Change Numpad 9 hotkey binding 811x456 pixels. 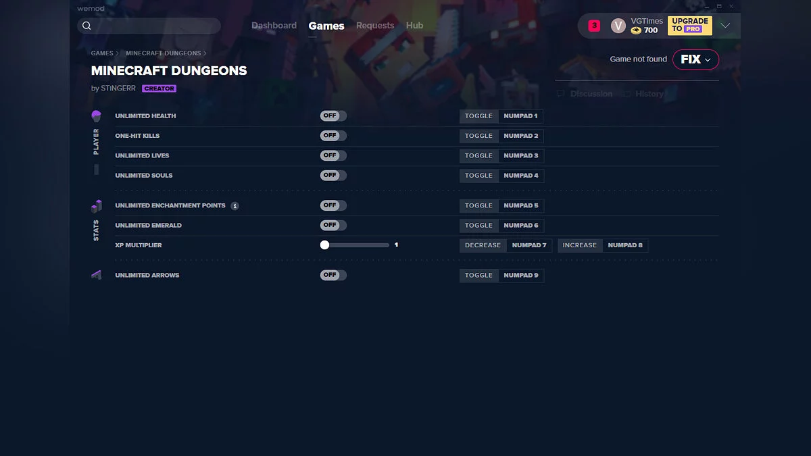521,275
